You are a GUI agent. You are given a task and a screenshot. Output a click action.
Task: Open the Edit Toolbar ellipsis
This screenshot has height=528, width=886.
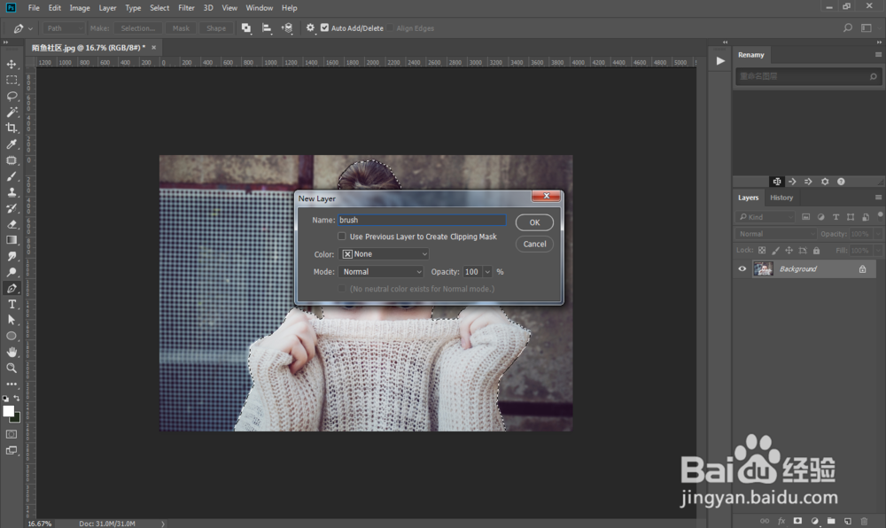point(12,384)
